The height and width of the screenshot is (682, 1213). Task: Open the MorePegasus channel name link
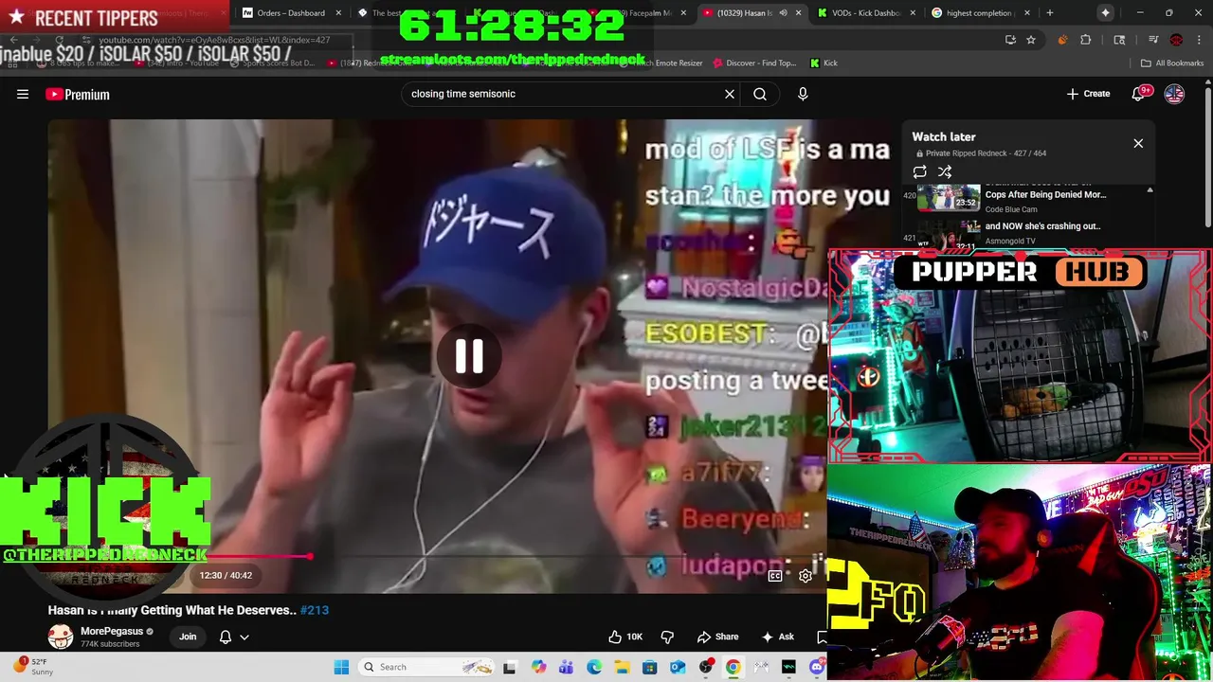point(112,631)
